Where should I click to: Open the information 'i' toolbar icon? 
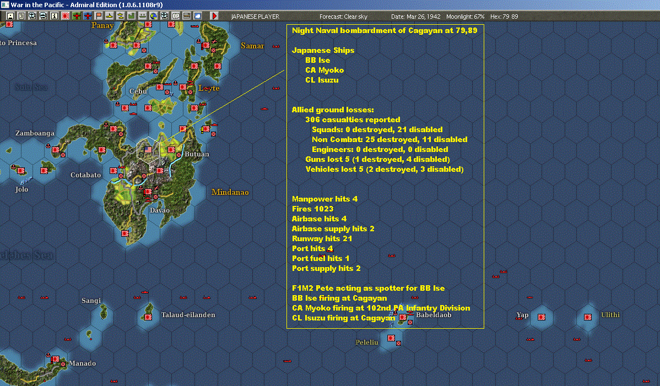(55, 16)
